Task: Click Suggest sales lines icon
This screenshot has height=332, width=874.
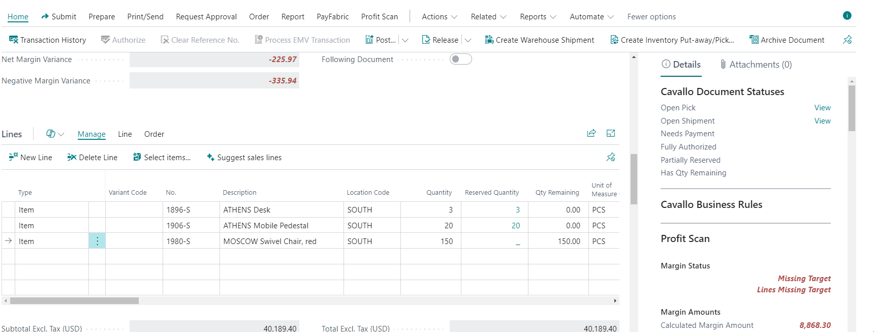Action: (210, 157)
